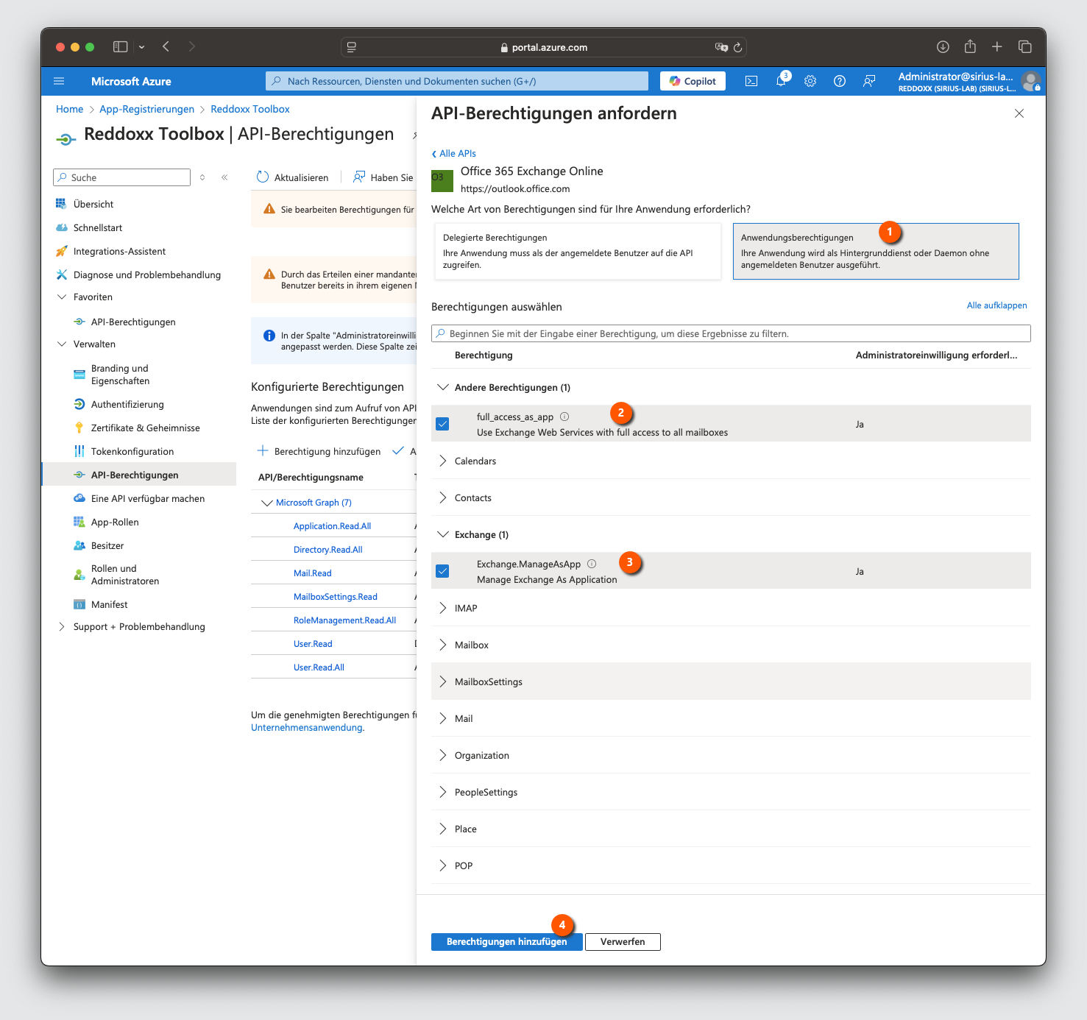Focus the permission filter search field
The image size is (1087, 1020).
731,333
